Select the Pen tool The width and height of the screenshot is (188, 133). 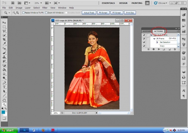[4, 83]
